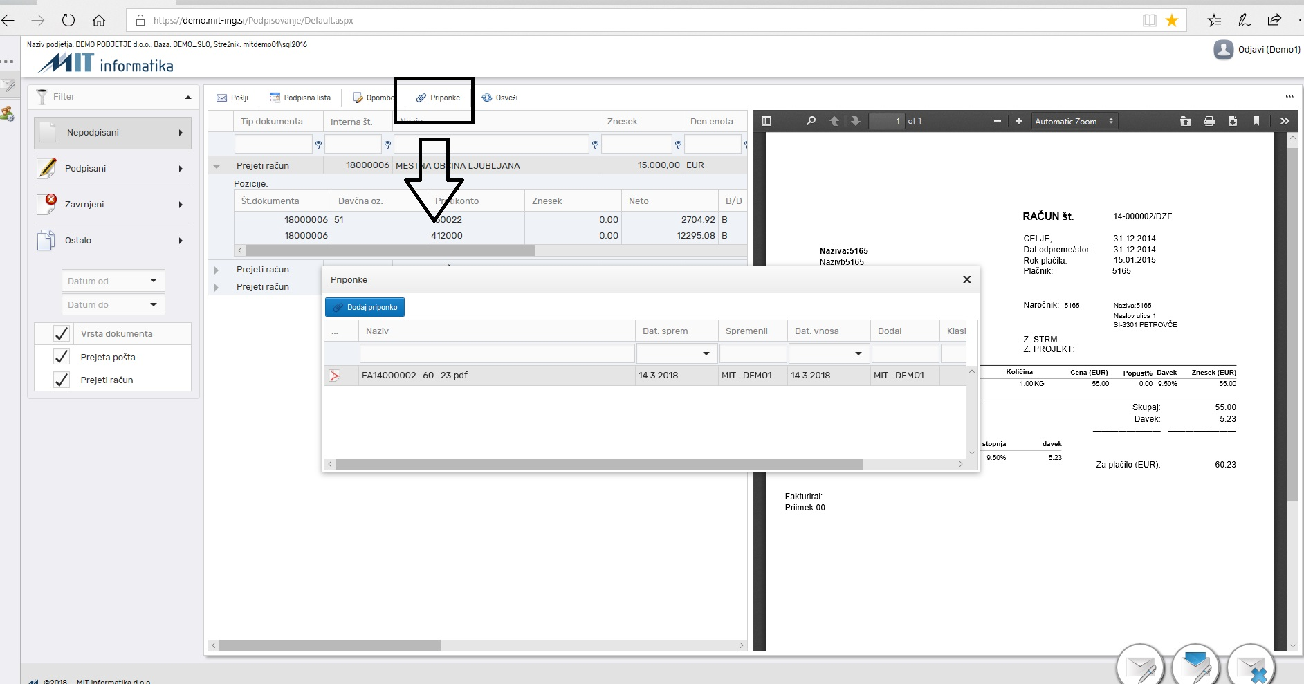Click Pozicije horizontal scrollbar
The height and width of the screenshot is (684, 1304).
(x=389, y=250)
